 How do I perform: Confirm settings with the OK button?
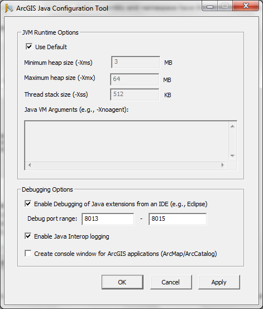122,282
